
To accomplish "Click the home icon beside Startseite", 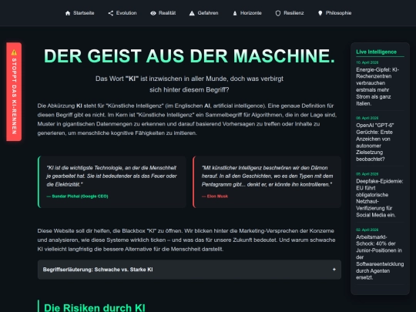I will click(68, 13).
